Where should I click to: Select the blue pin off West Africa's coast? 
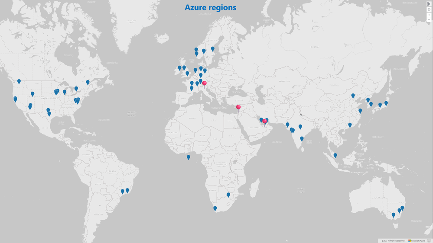(189, 157)
